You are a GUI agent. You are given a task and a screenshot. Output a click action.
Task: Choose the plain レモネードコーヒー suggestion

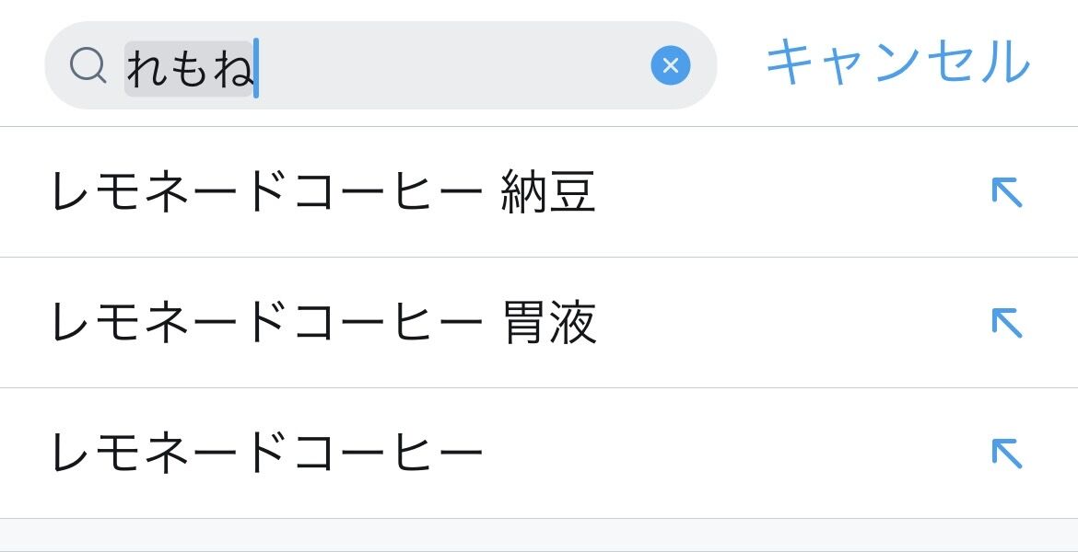click(x=267, y=454)
